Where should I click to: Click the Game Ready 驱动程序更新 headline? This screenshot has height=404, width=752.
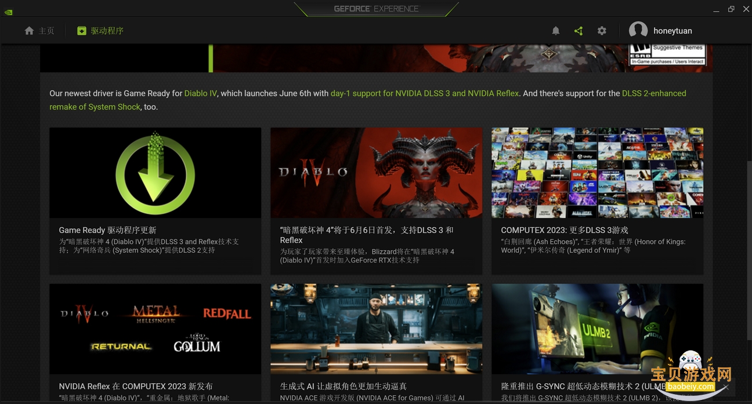(107, 230)
